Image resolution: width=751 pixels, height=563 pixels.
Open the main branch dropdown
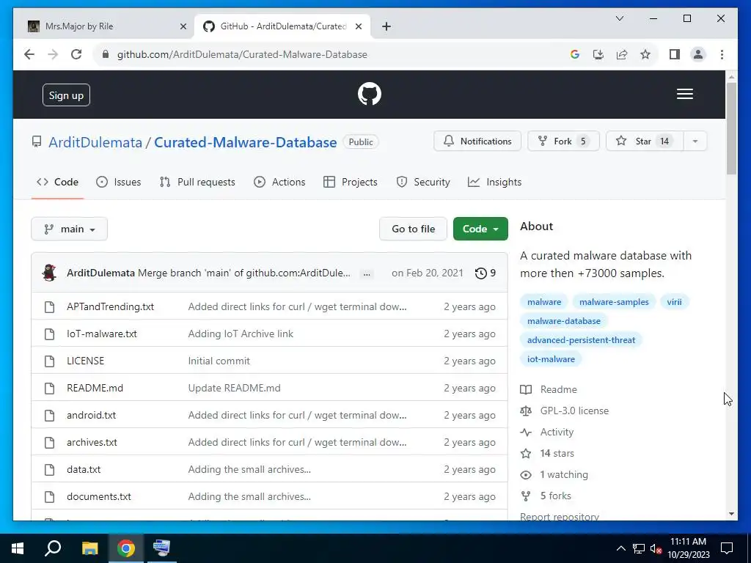[x=69, y=229]
